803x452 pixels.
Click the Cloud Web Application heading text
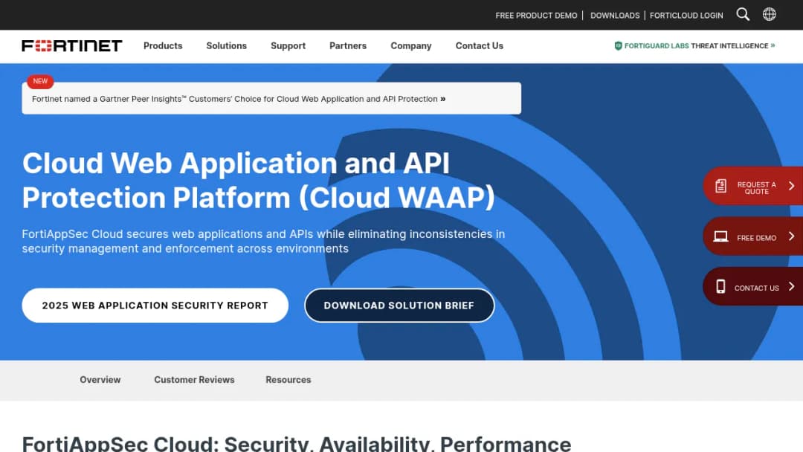click(259, 180)
